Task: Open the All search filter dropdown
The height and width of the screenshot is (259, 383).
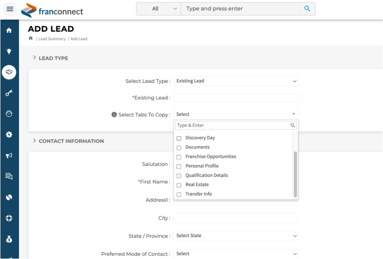Action: 159,9
